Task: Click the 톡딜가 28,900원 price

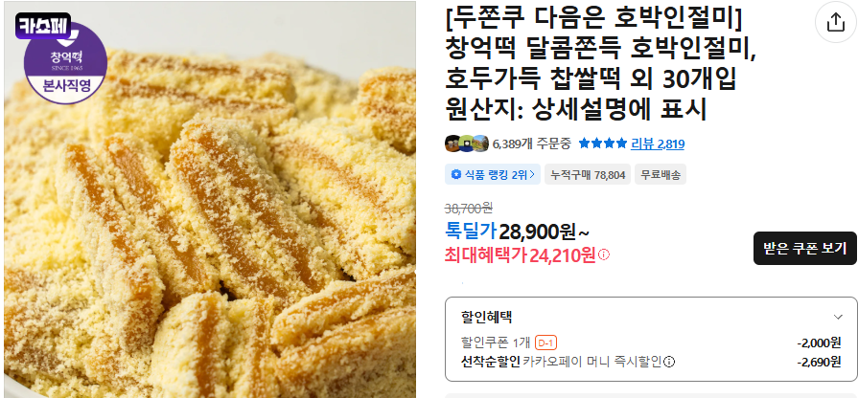Action: click(517, 232)
